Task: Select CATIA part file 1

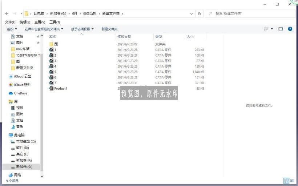Action: pyautogui.click(x=52, y=50)
